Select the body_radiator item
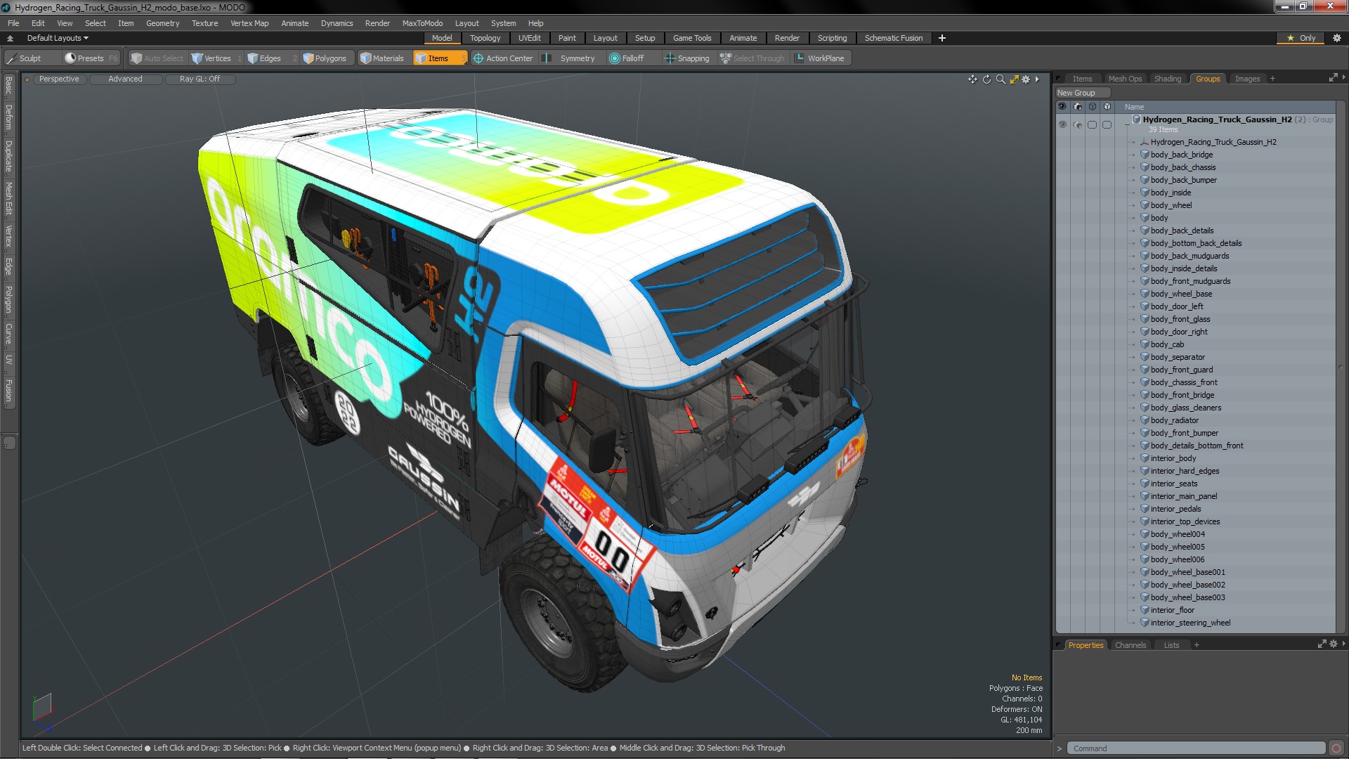 pos(1175,420)
